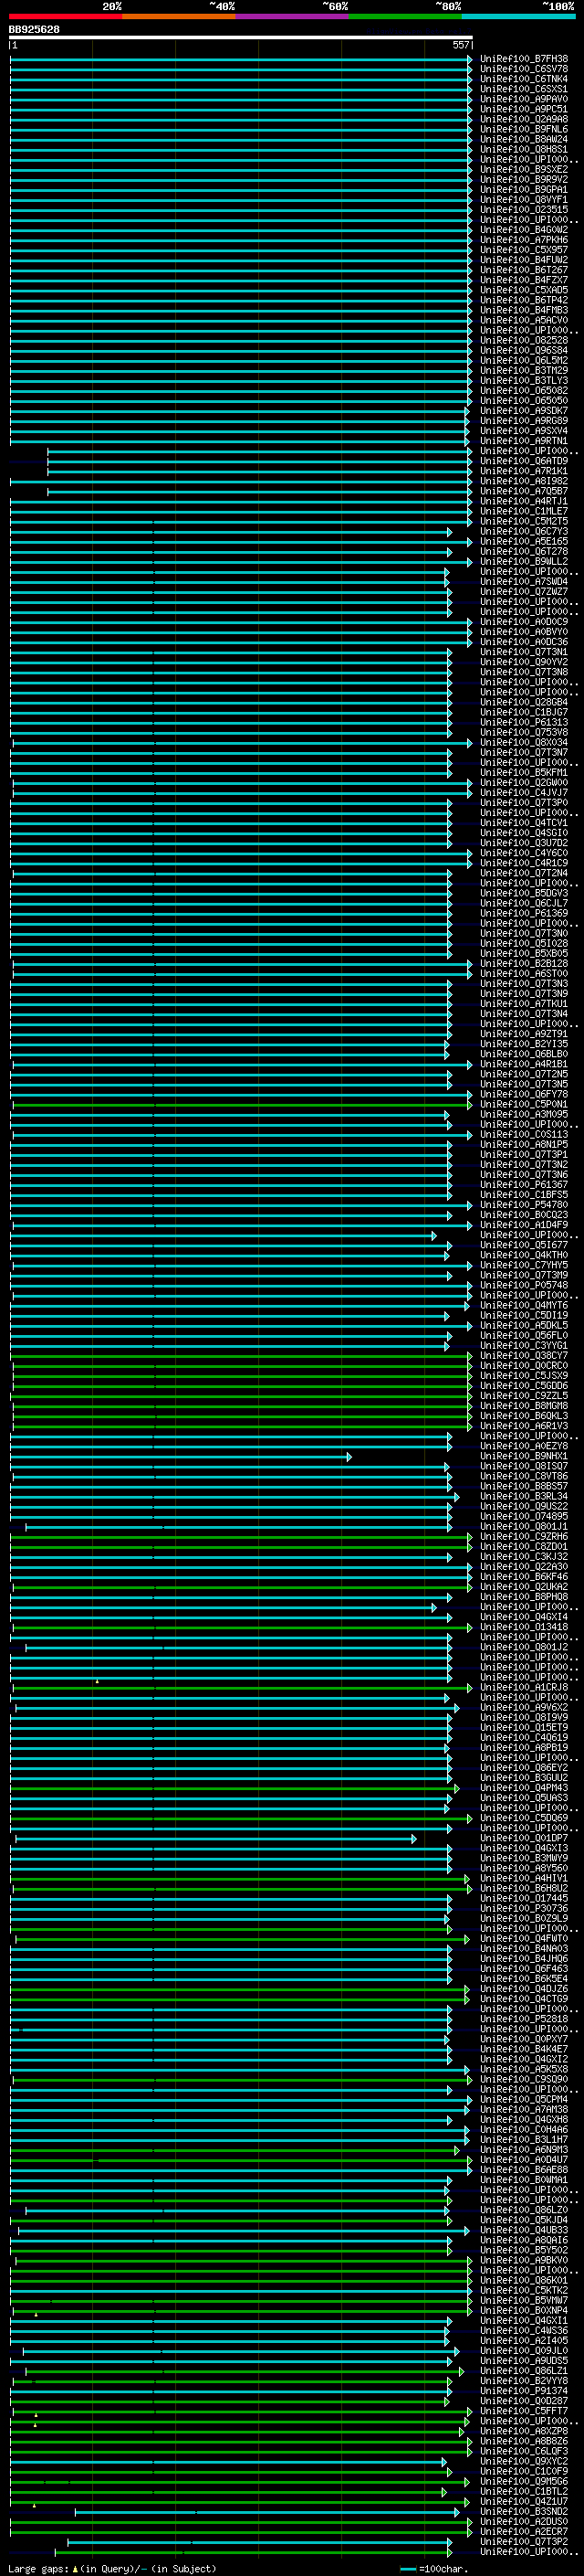Select the UniRef100_A8N1P5 hit
The height and width of the screenshot is (2576, 584).
tap(524, 1145)
